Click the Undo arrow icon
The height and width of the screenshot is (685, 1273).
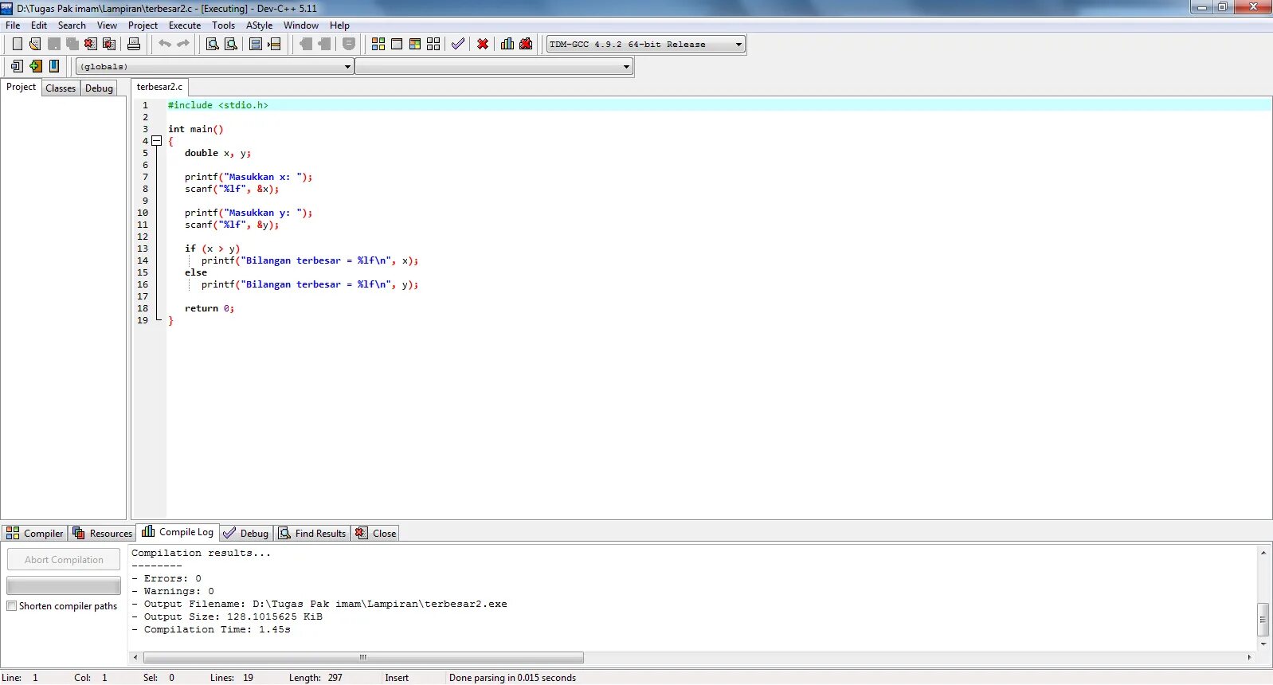point(165,44)
